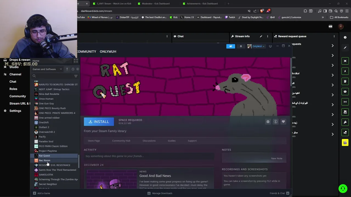This screenshot has width=351, height=197.
Task: Click the chat bubble icon in right rail
Action: pyautogui.click(x=345, y=92)
